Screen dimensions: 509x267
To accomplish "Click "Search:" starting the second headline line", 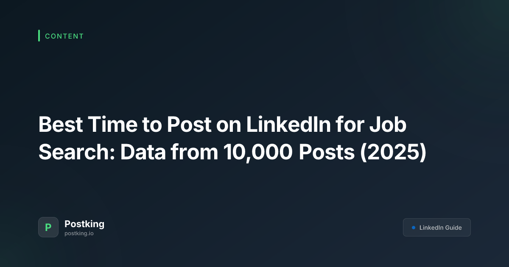I will click(x=76, y=153).
